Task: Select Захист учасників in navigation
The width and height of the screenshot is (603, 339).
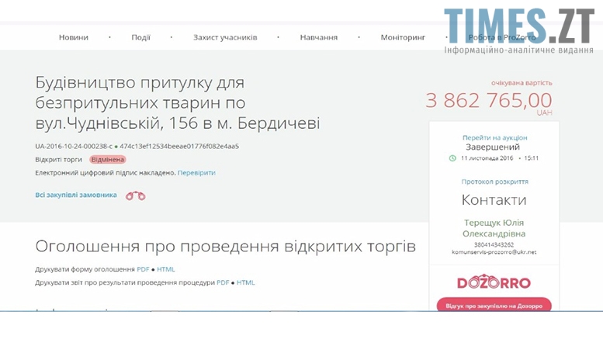Action: click(x=225, y=37)
